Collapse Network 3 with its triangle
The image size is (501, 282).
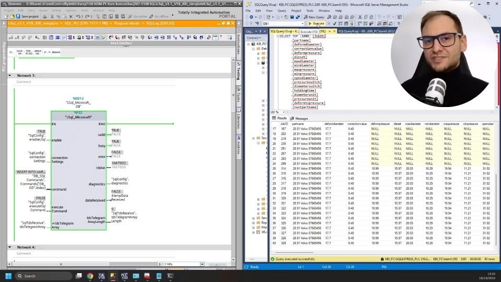pos(9,75)
